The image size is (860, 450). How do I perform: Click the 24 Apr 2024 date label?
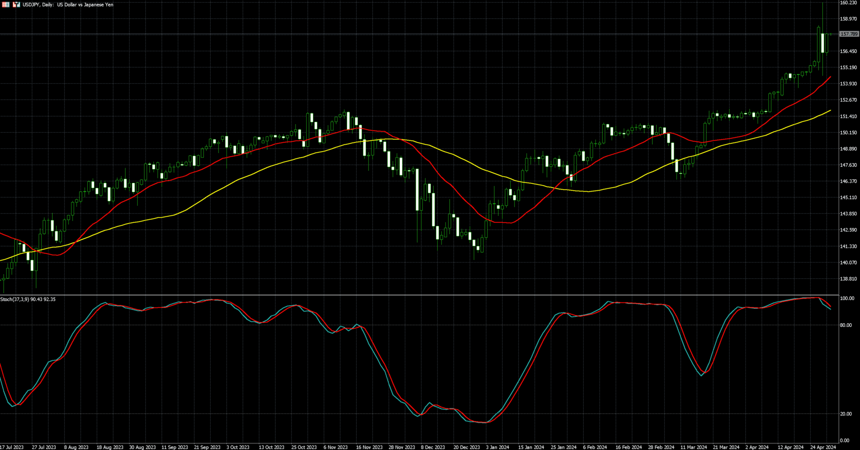(x=823, y=447)
